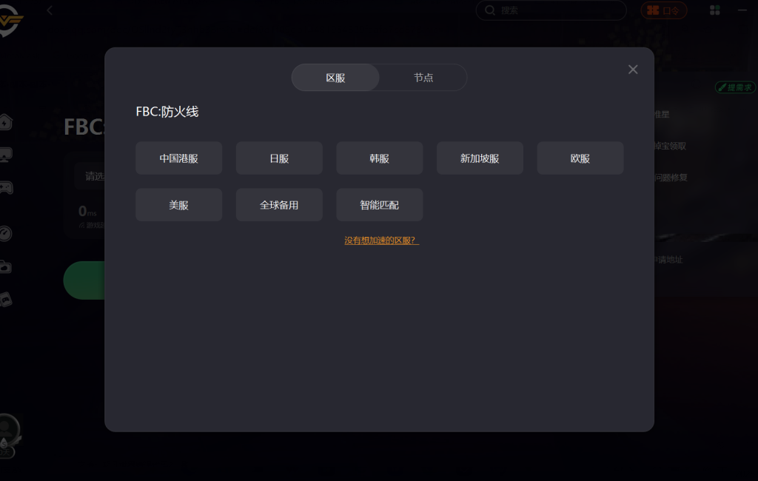Open the cloud folder icon in the sidebar
Image resolution: width=758 pixels, height=481 pixels.
click(5, 267)
